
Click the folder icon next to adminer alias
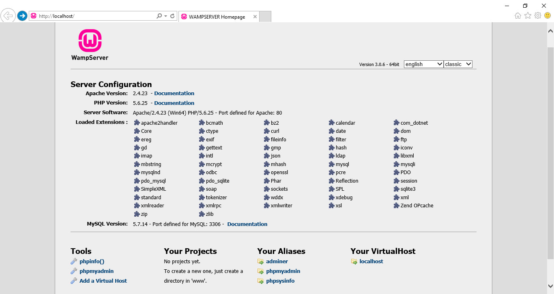point(260,262)
